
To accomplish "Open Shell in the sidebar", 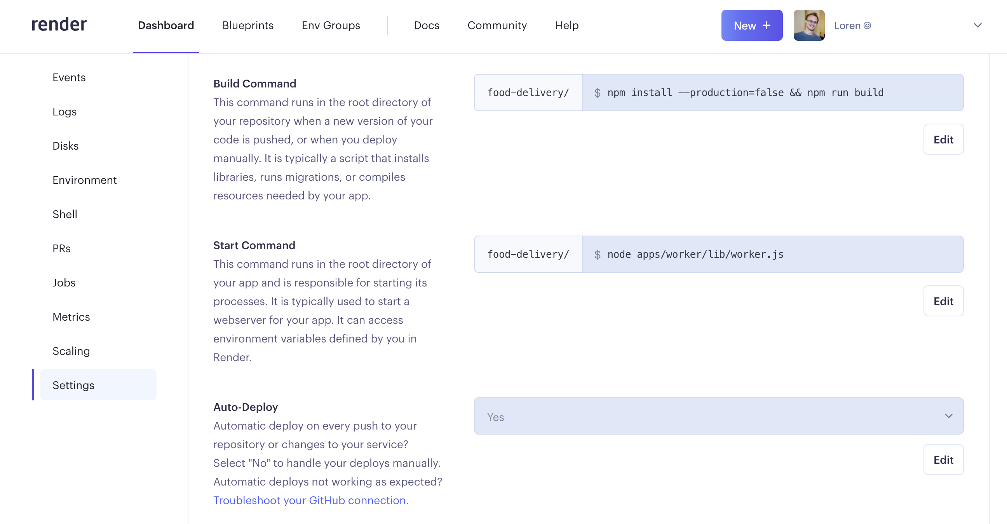I will click(65, 214).
